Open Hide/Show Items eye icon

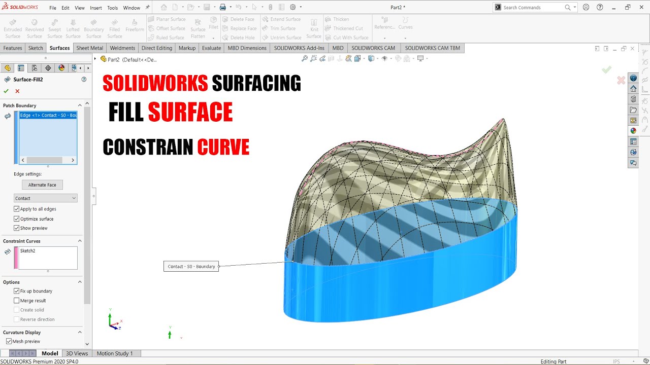click(385, 58)
